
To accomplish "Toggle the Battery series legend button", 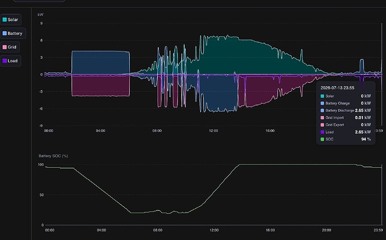I will pyautogui.click(x=13, y=34).
